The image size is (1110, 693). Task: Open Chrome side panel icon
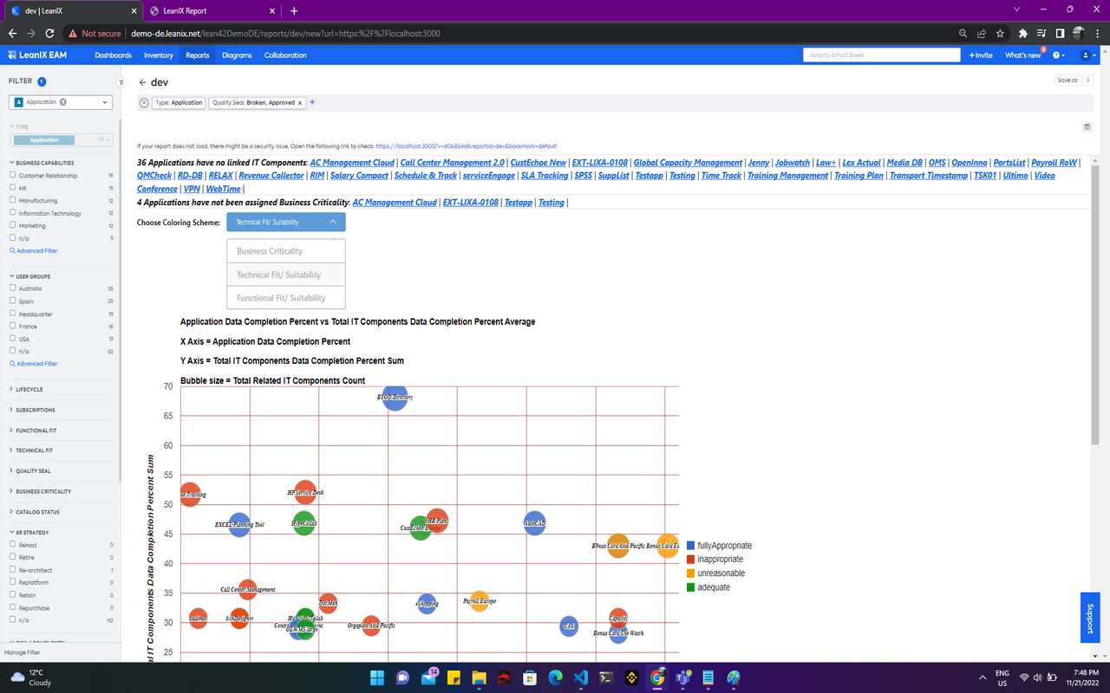tap(1060, 33)
